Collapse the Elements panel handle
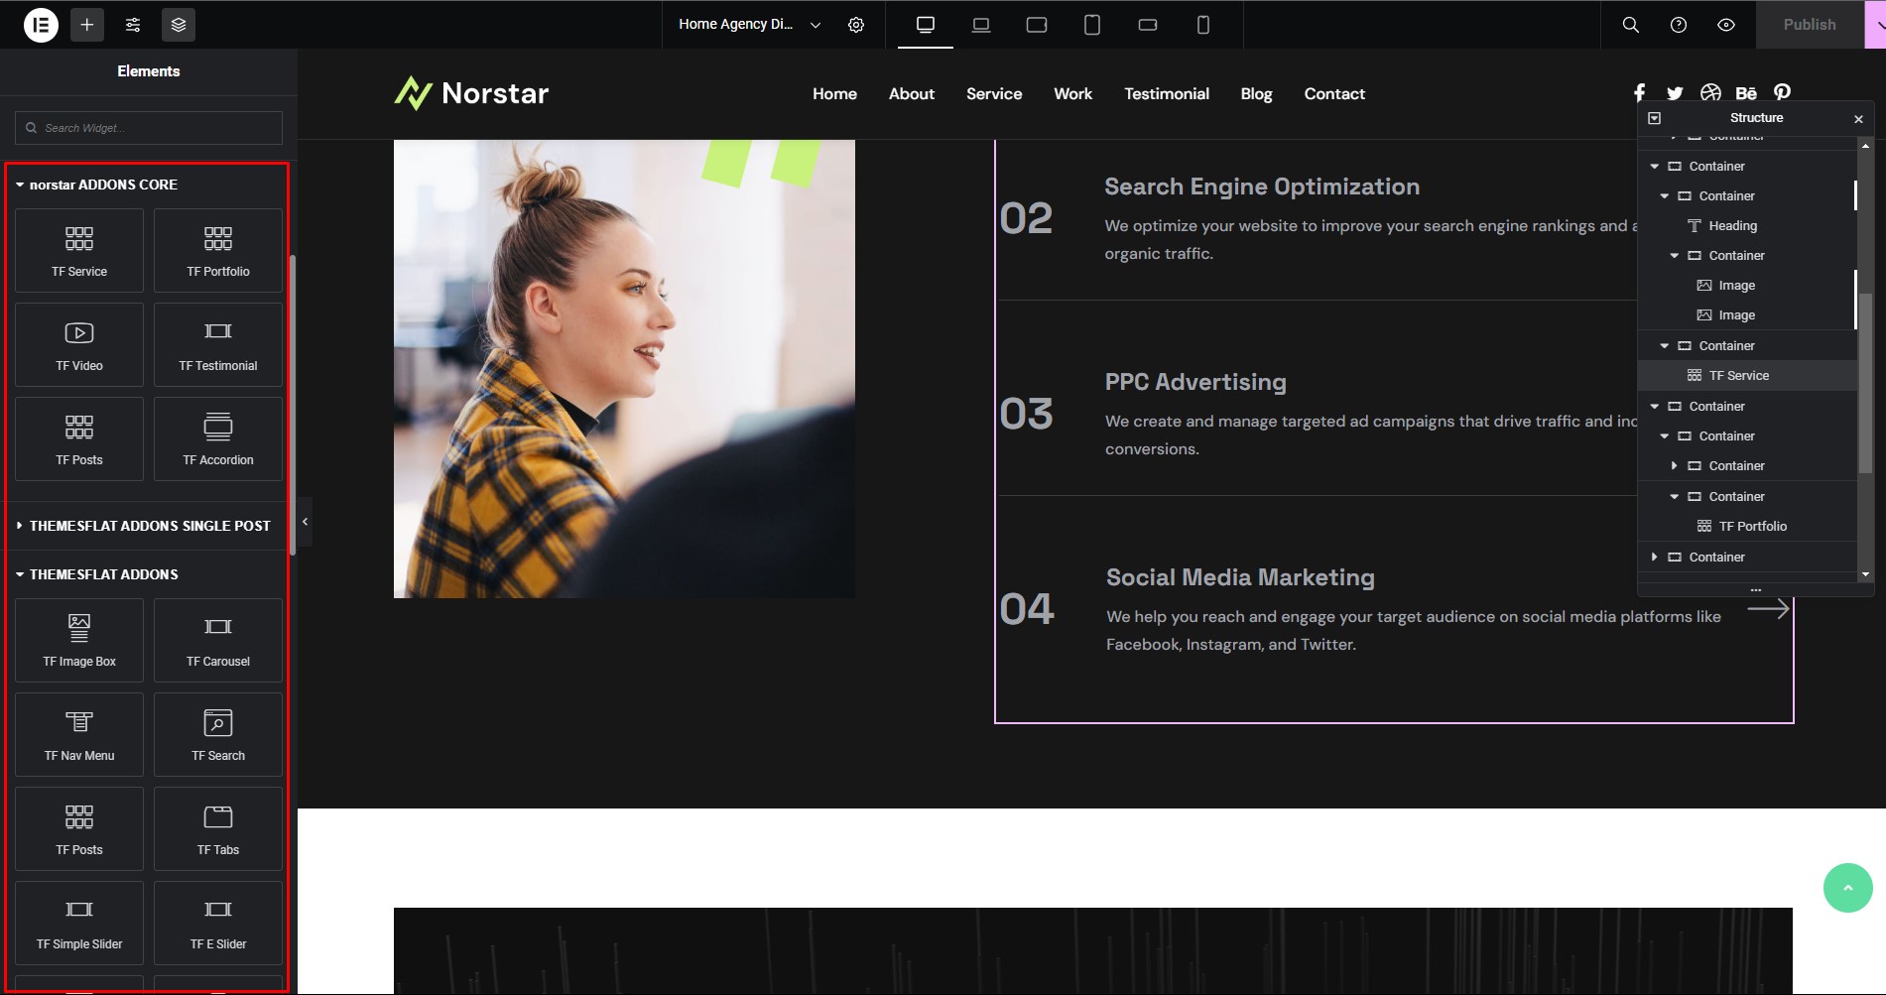This screenshot has height=995, width=1886. click(x=305, y=522)
